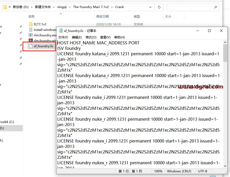Open the 编辑(E) menu in Notepad
Screen dimensions: 230x177
pos(77,37)
